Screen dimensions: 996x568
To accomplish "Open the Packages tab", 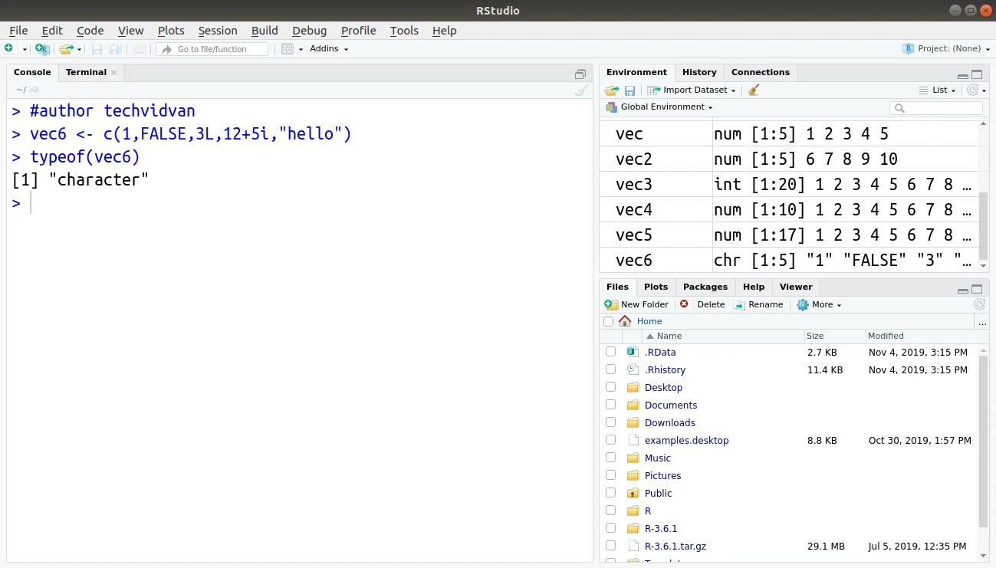I will click(x=705, y=287).
